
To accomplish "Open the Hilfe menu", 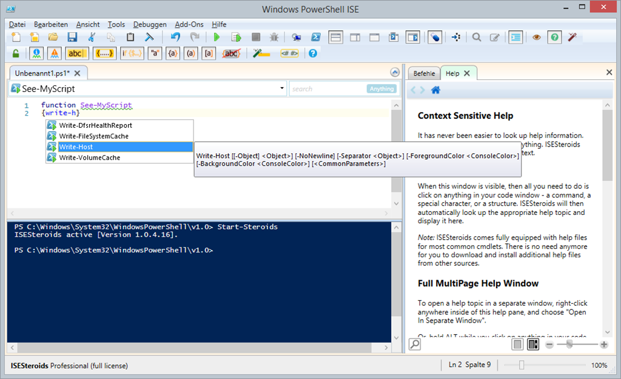I will [x=219, y=24].
